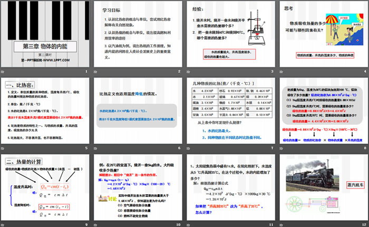Select the 一、比热容 definition slide
369x227 pixels.
[45, 111]
